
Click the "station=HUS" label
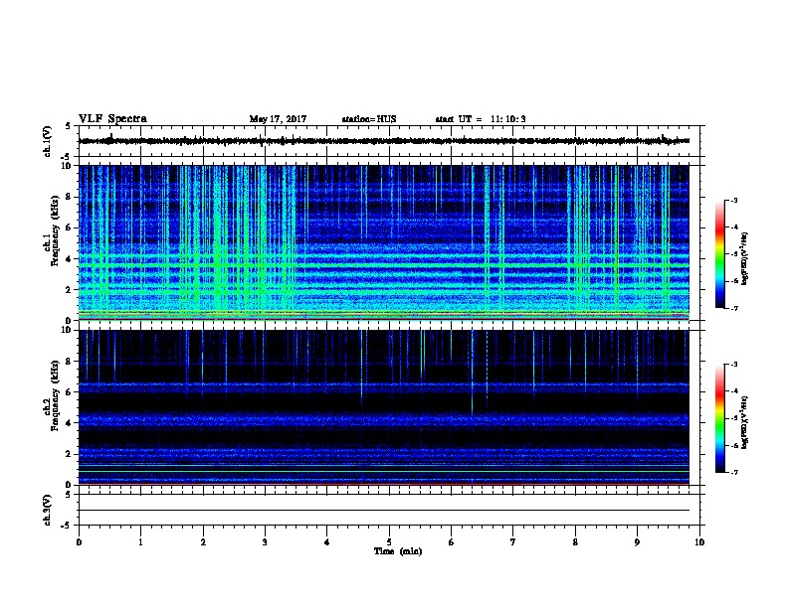369,119
